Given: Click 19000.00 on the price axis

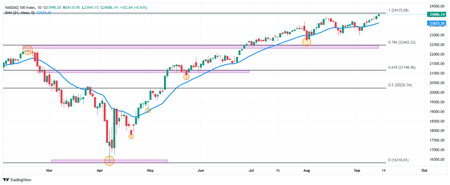Looking at the screenshot, I should point(437,112).
